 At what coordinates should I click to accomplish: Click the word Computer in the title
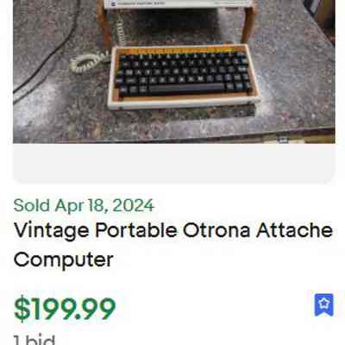pos(63,260)
